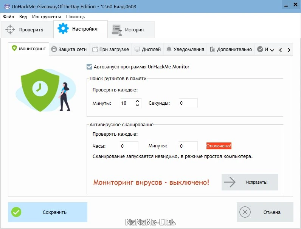
Task: Click the Поиск руткитов в памяти group title
Action: coord(118,79)
